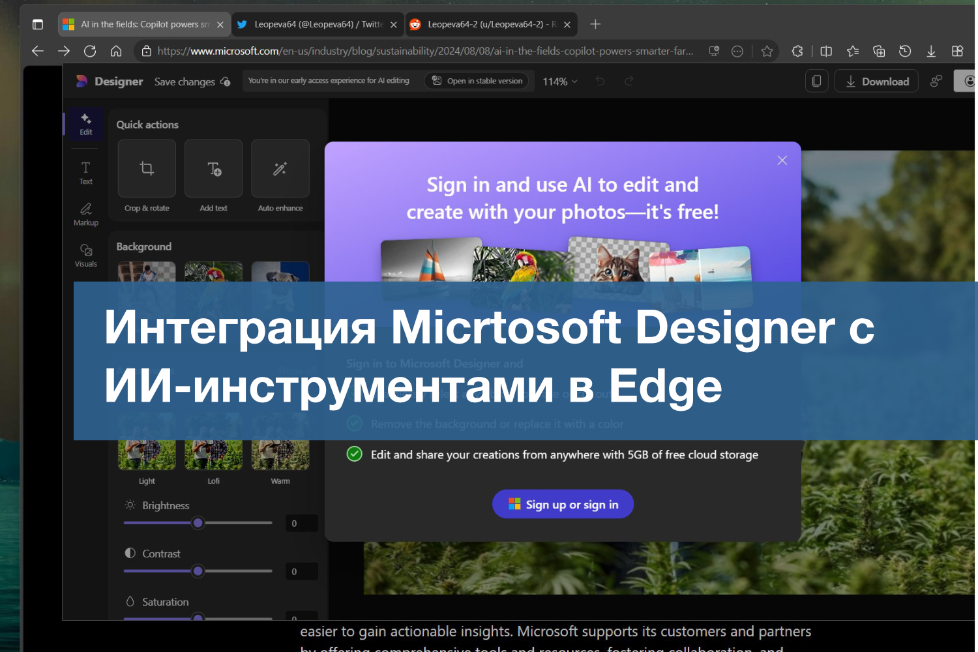Open the Markup panel in Designer sidebar

[x=86, y=214]
